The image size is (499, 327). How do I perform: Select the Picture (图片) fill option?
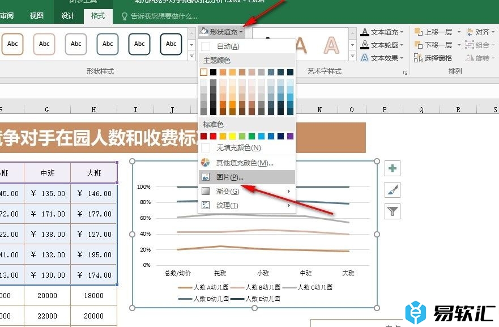point(246,177)
